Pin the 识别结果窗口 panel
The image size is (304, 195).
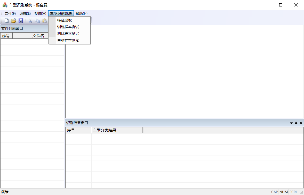[x=296, y=123]
